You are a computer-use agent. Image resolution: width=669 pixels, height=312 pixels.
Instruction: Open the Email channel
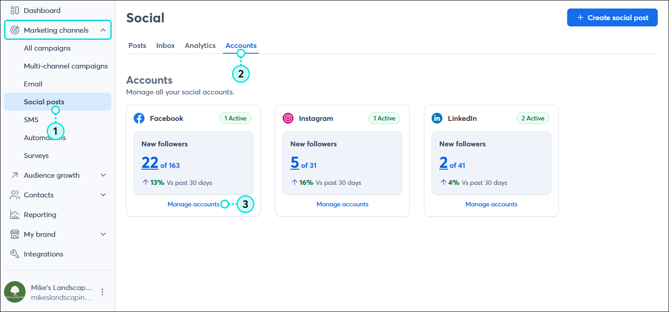point(33,84)
